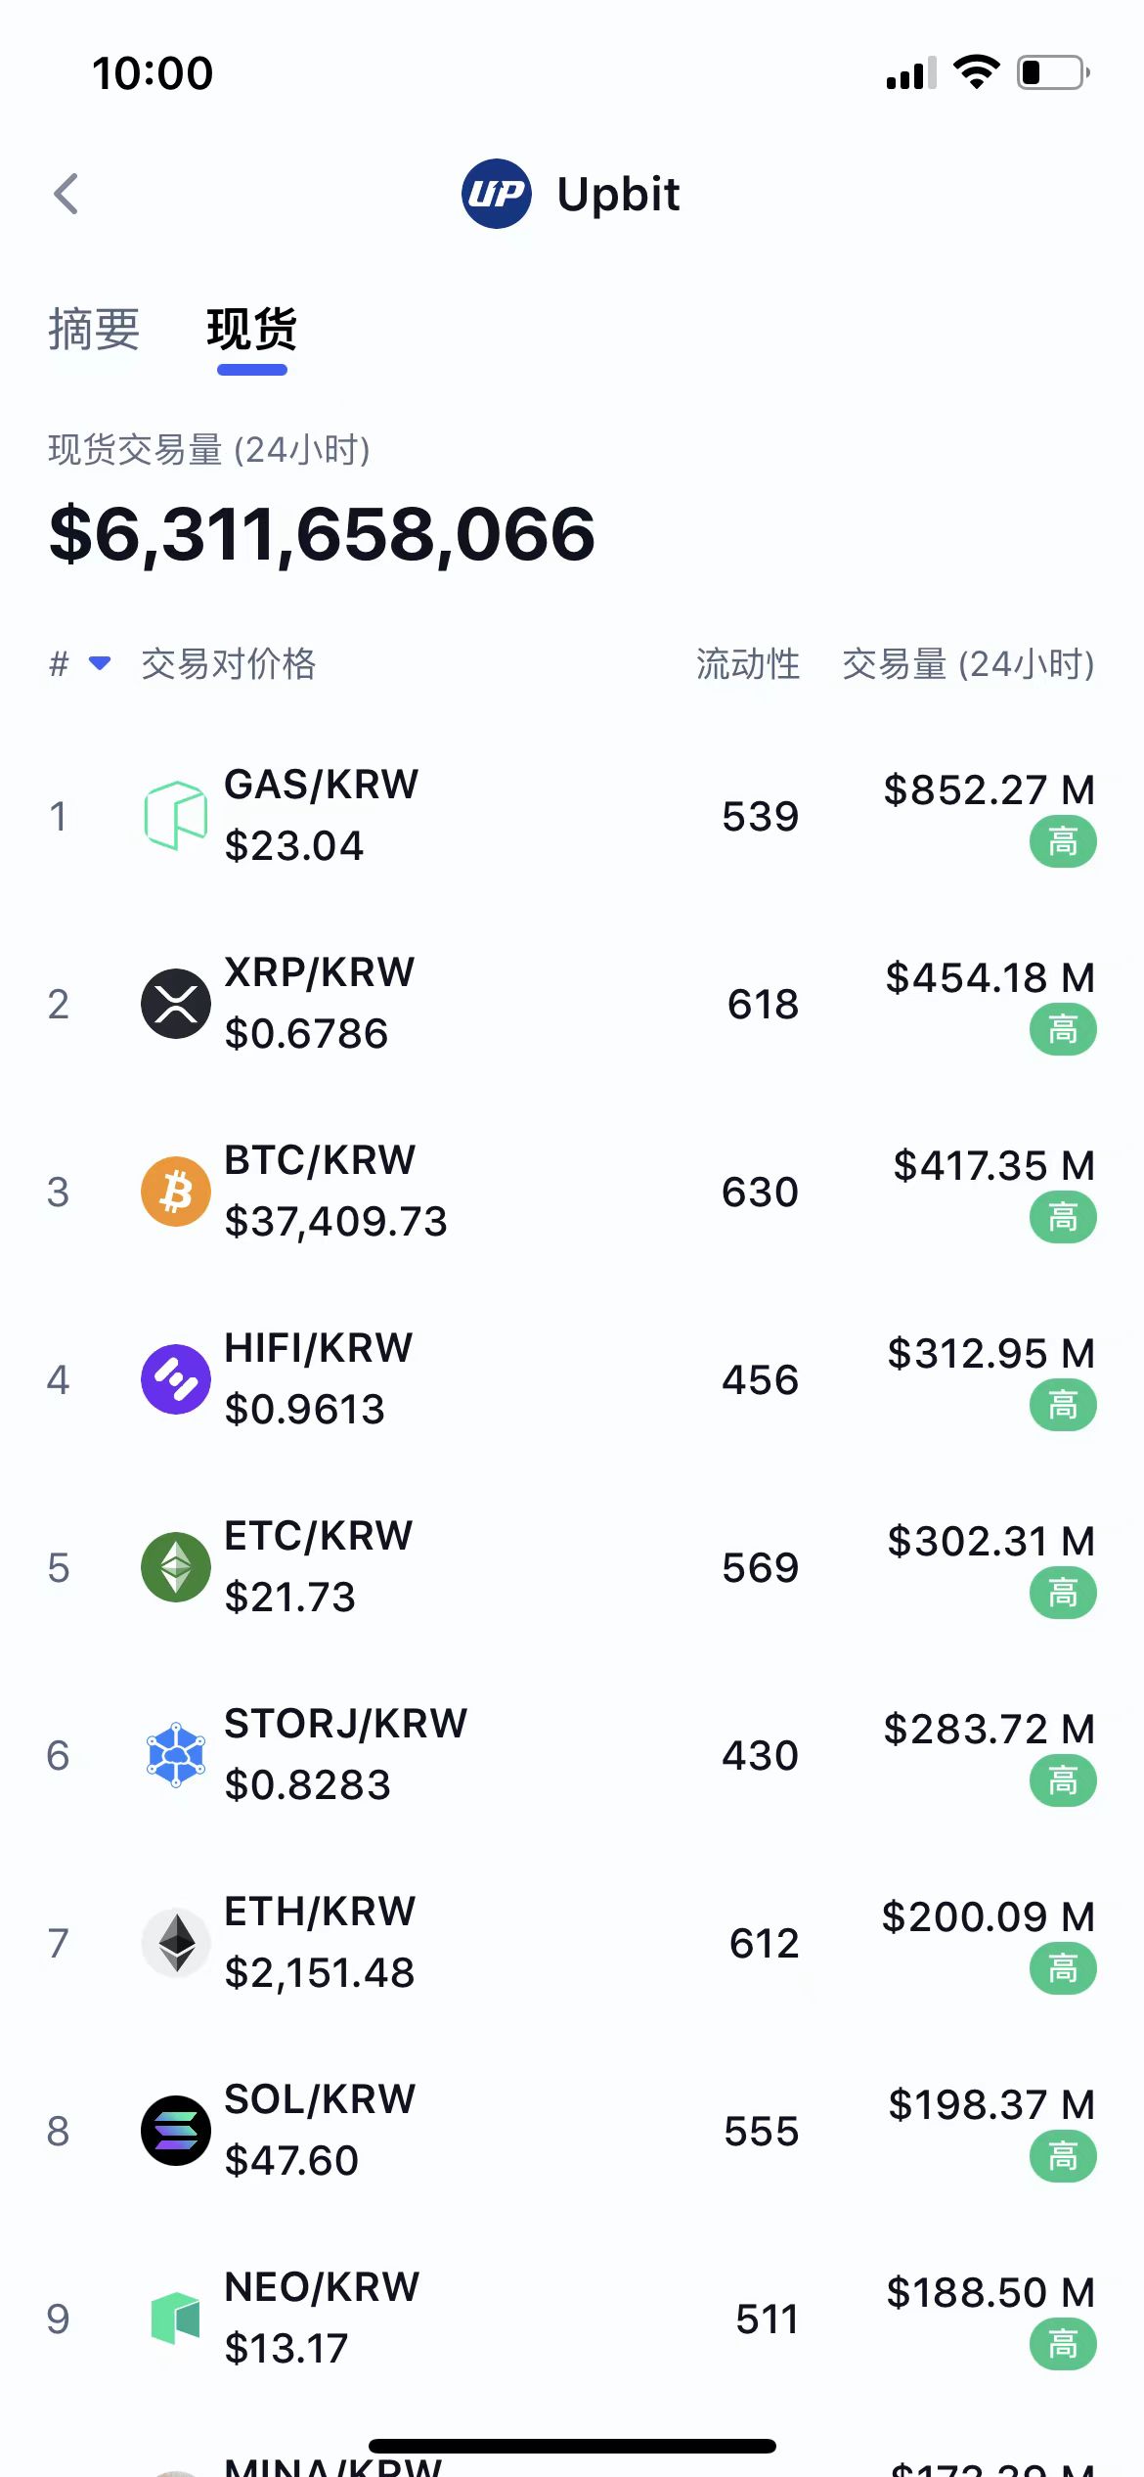Select the 现货 tab
The image size is (1144, 2477).
point(251,329)
